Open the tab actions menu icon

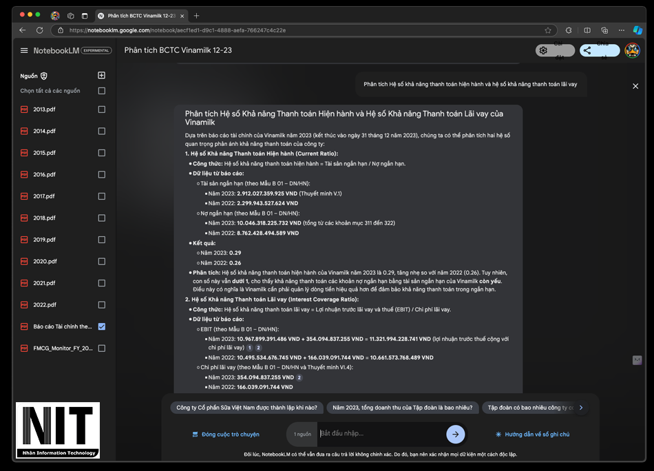point(85,16)
